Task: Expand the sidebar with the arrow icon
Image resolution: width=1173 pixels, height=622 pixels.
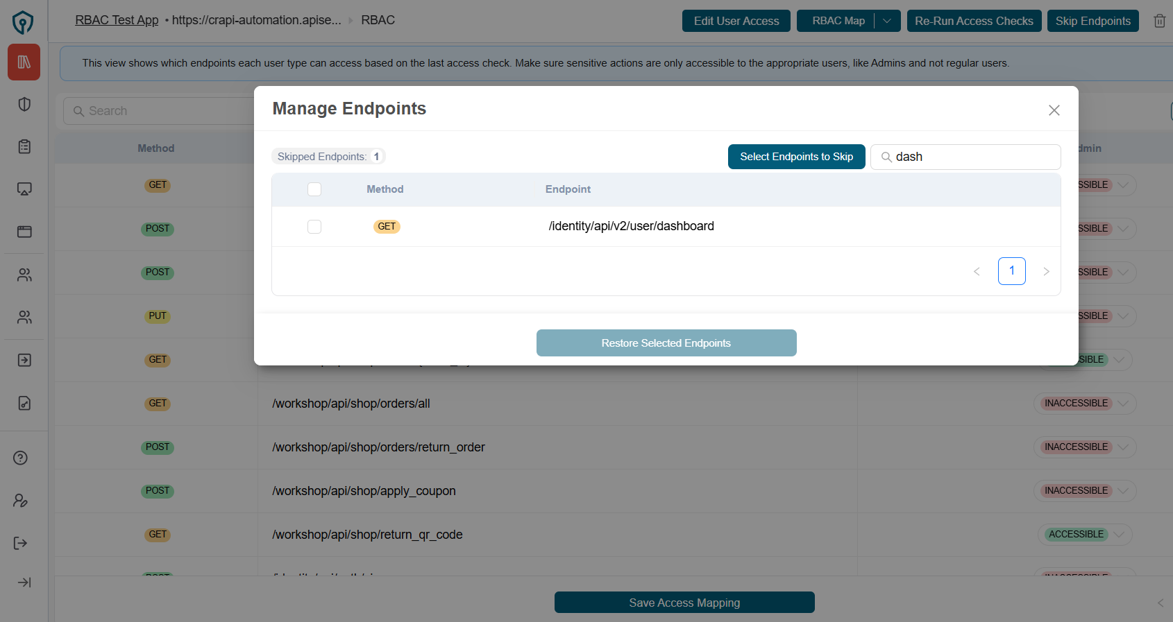Action: (x=24, y=582)
